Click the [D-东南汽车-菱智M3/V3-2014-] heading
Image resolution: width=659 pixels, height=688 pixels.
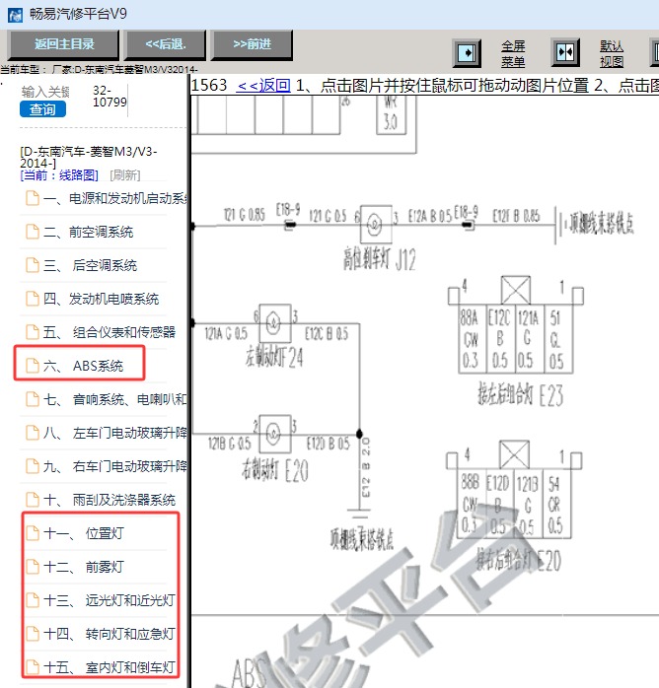pyautogui.click(x=88, y=158)
